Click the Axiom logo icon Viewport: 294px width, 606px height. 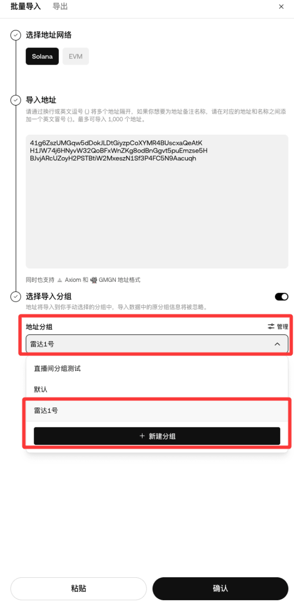[x=60, y=280]
